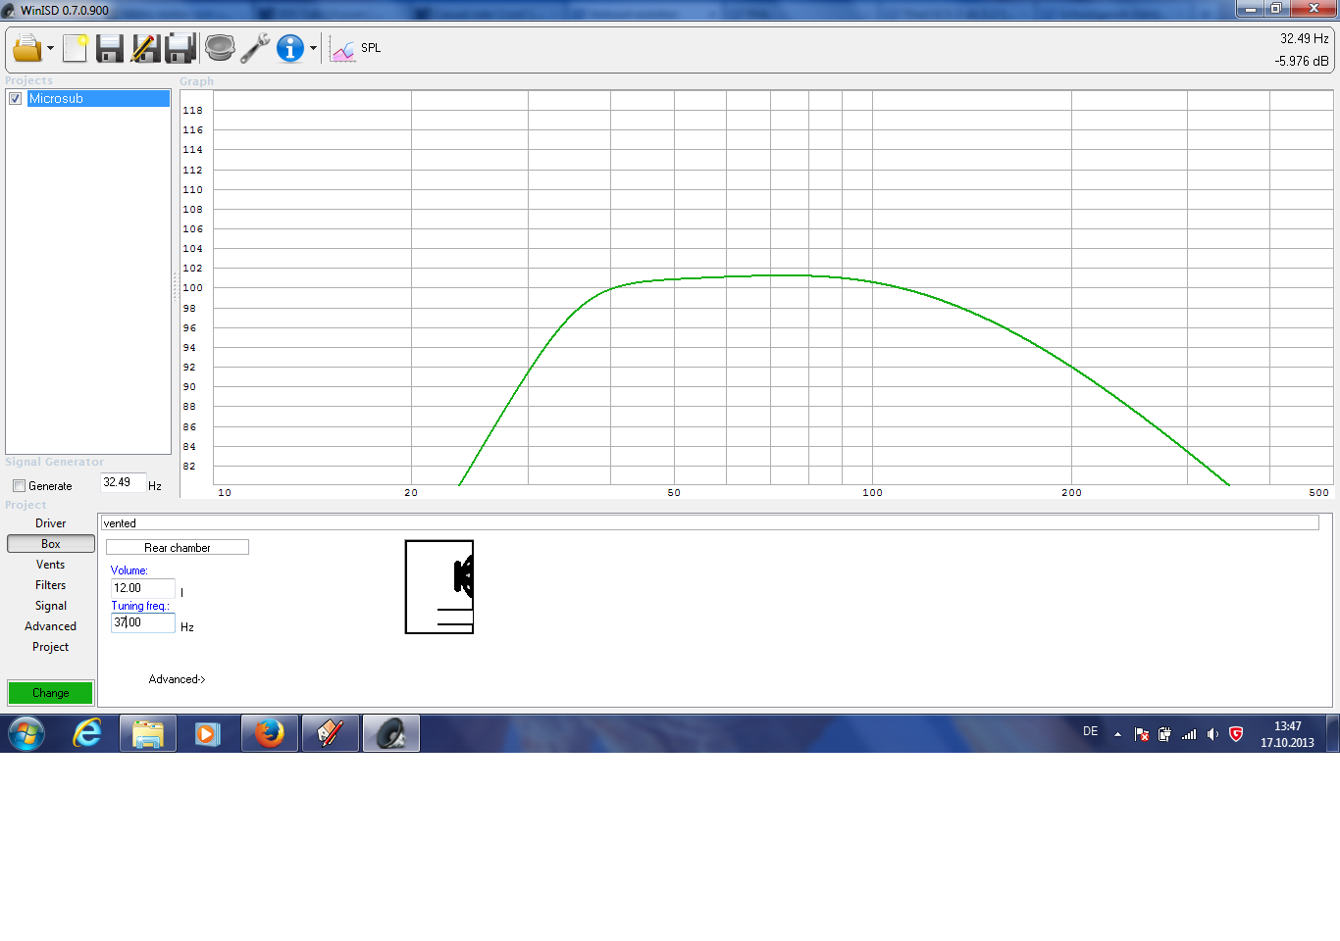Open Action Center flag icon
Screen dimensions: 1340x941
pyautogui.click(x=1142, y=734)
